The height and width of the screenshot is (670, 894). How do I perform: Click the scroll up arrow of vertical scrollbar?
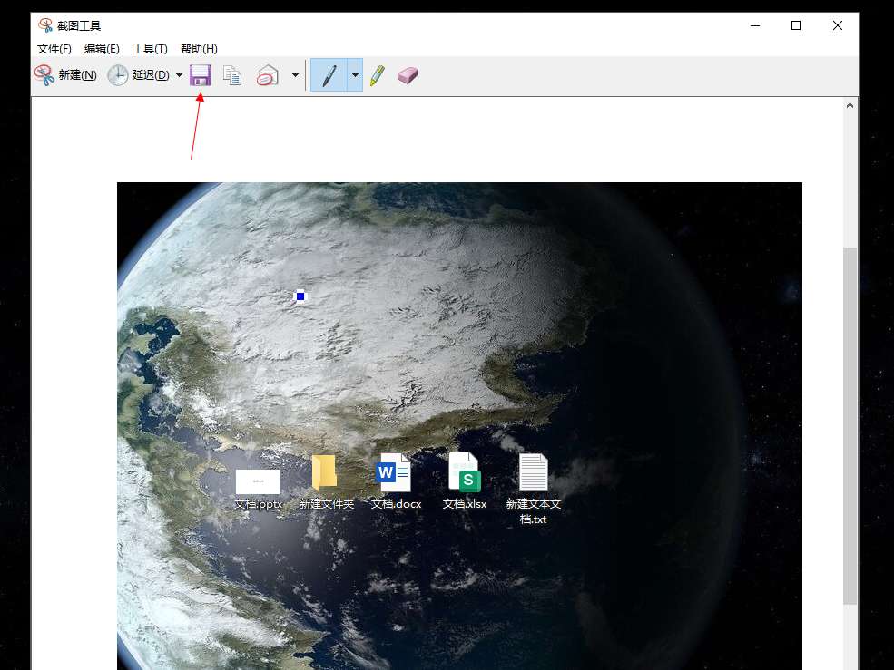click(x=850, y=105)
